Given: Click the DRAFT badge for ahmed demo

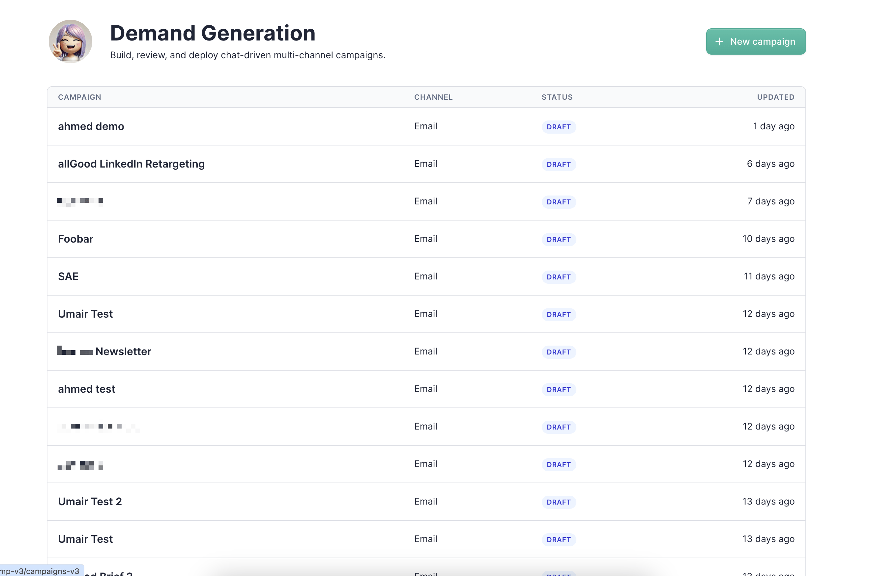Looking at the screenshot, I should coord(559,127).
